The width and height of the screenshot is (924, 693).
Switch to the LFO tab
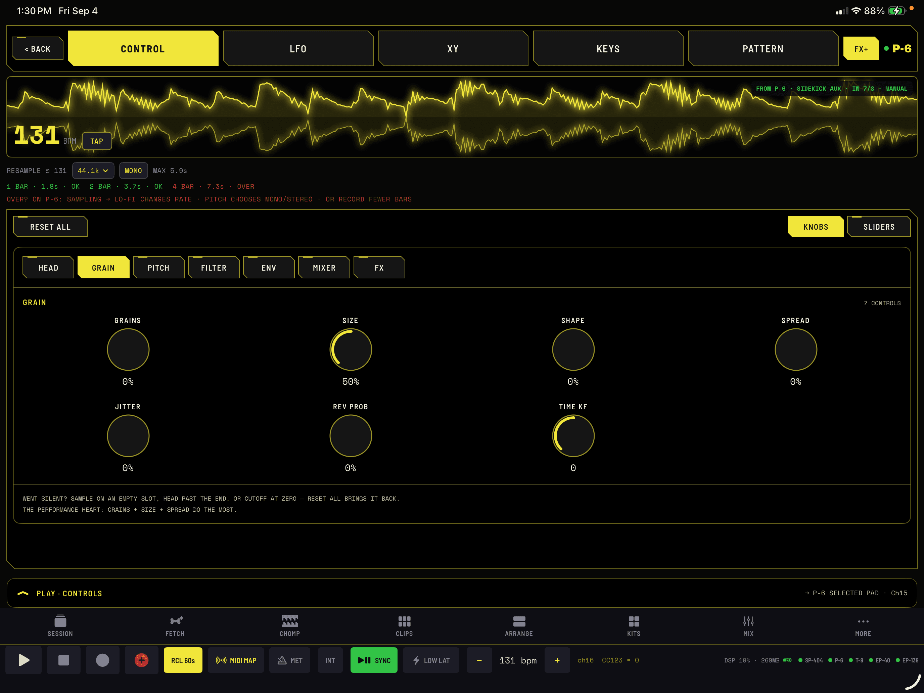tap(298, 49)
